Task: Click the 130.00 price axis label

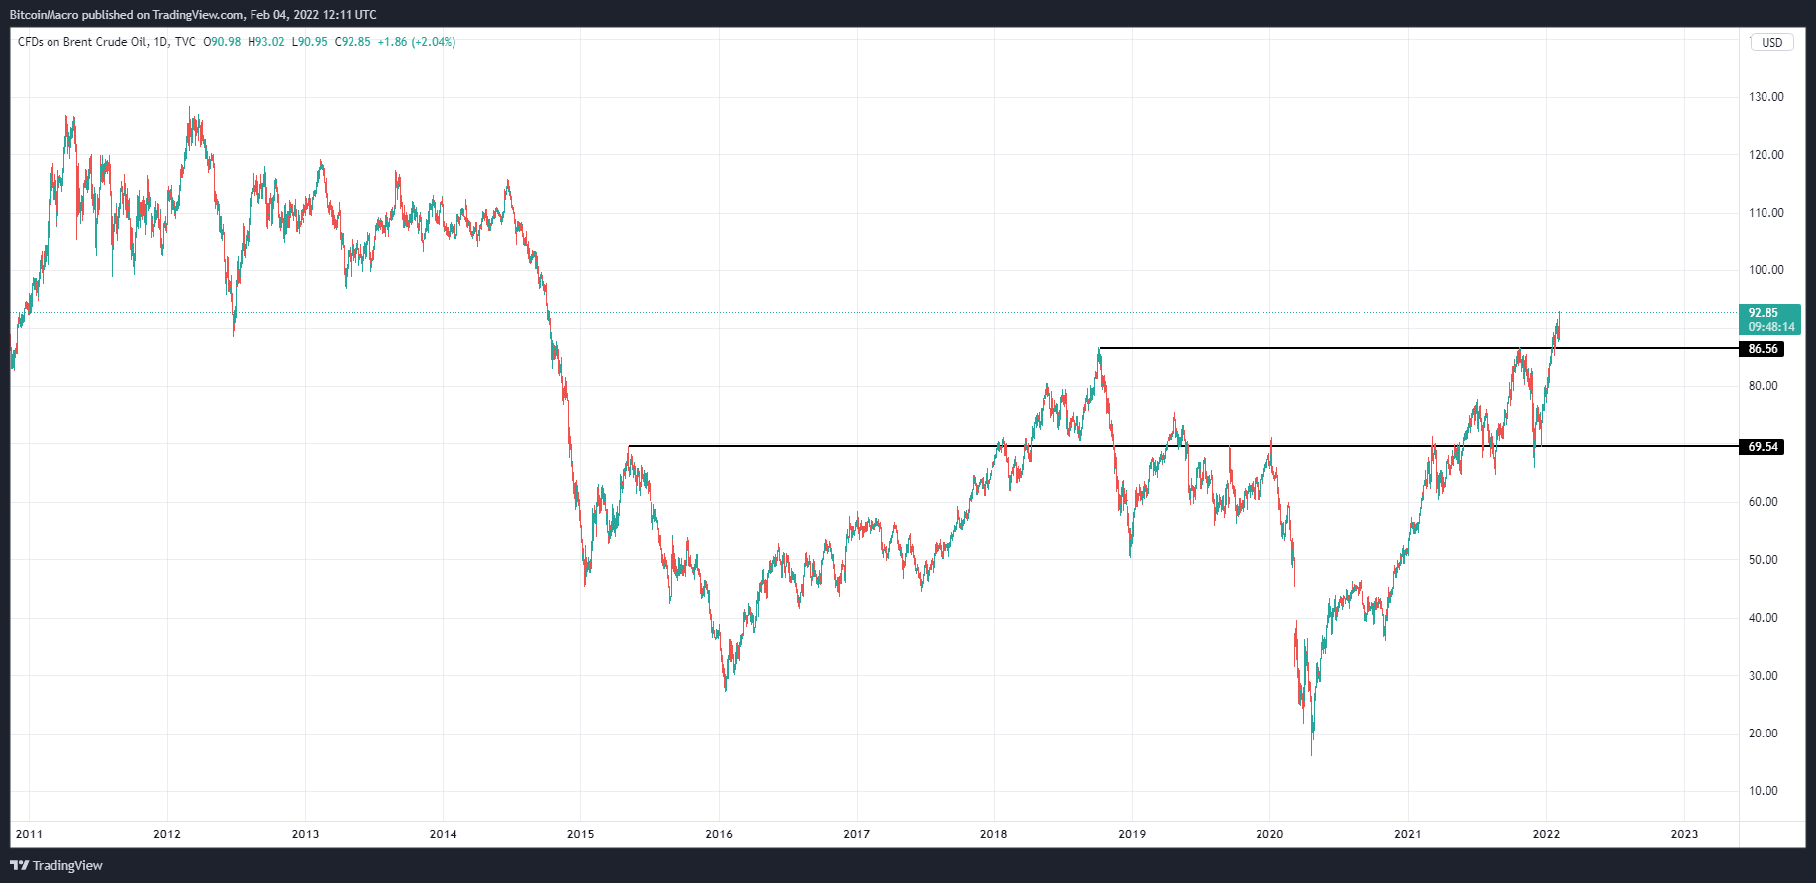Action: pos(1766,97)
